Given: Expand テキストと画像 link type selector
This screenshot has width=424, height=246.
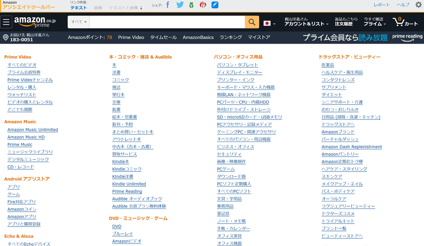Looking at the screenshot, I should point(126,8).
